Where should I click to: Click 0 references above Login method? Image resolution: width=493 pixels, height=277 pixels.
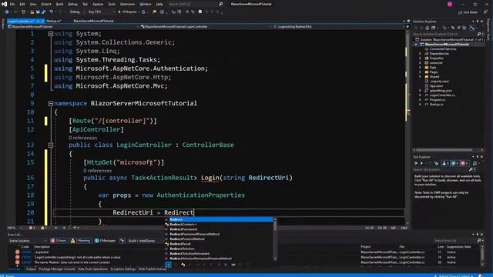point(98,171)
